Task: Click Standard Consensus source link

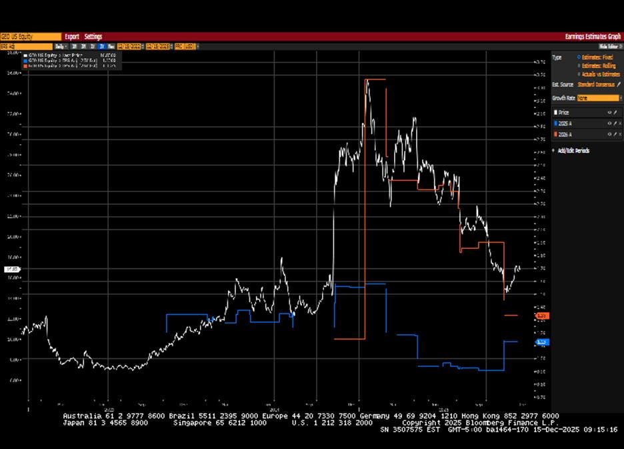Action: coord(596,85)
